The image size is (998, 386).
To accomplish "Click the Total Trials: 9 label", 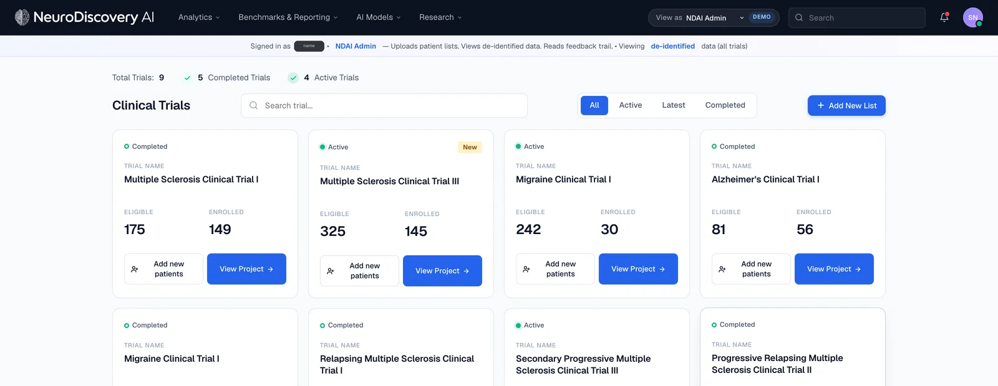I will 138,78.
